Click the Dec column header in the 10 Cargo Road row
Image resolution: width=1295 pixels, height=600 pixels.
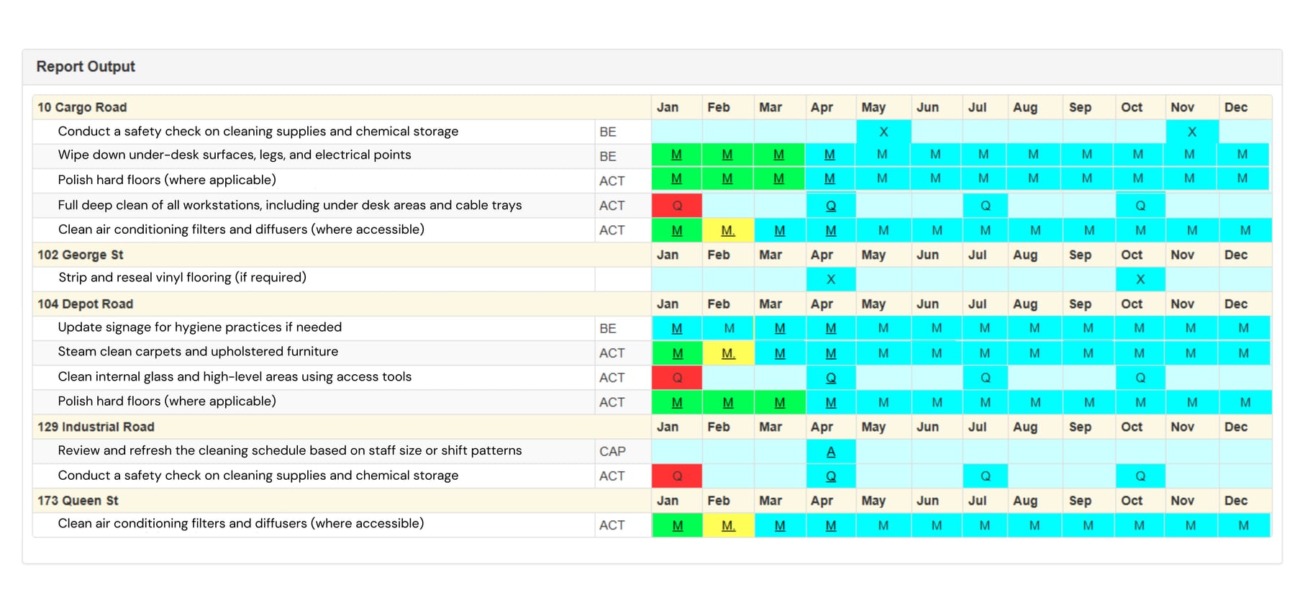coord(1236,107)
